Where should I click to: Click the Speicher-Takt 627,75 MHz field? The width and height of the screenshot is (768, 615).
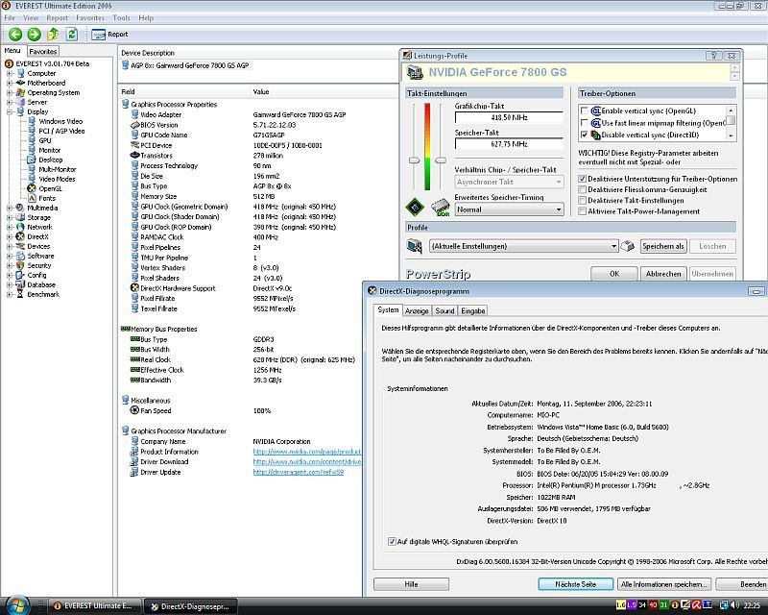[509, 144]
